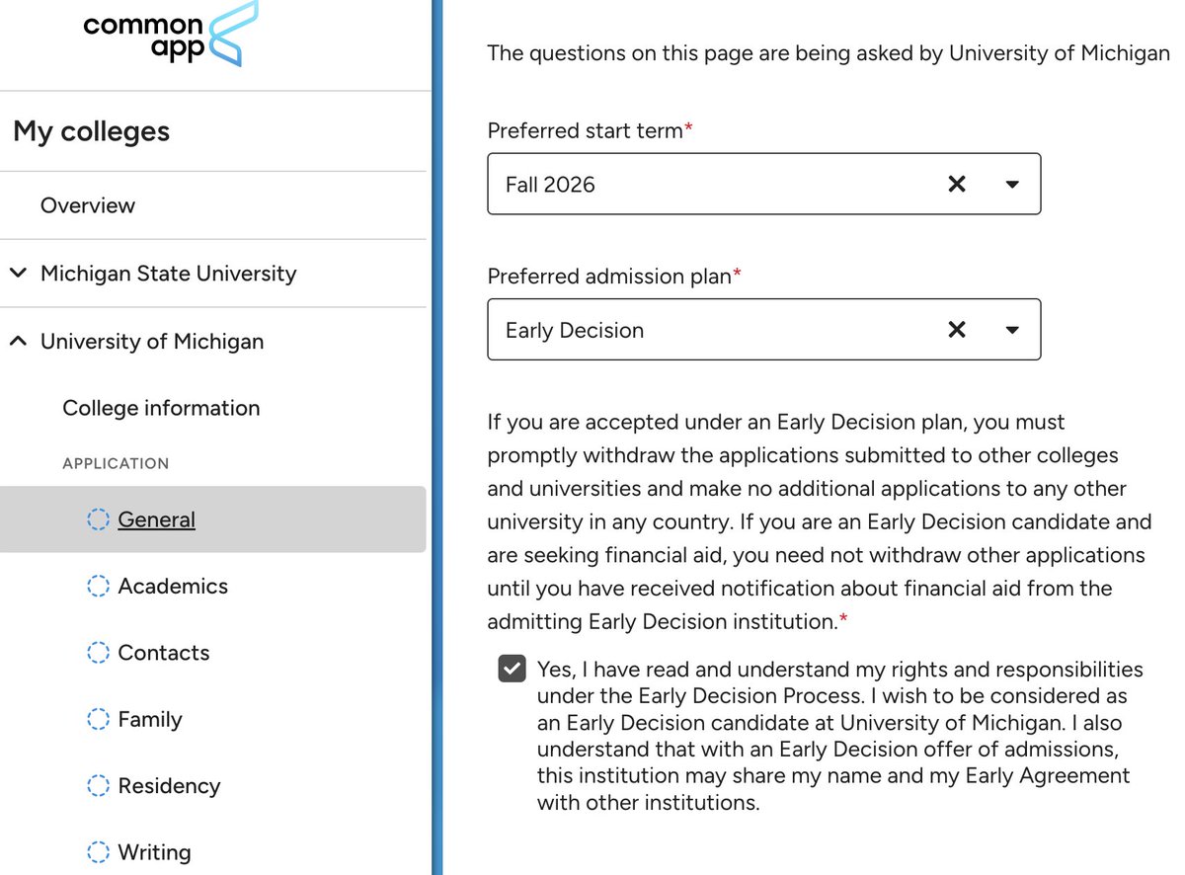Click the My colleges heading

(92, 131)
